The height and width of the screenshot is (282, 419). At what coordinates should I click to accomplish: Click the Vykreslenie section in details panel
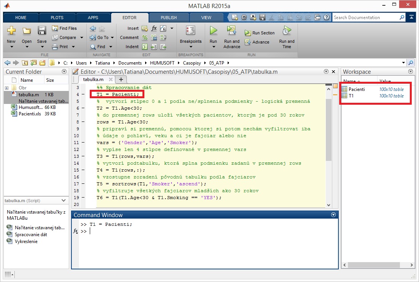(26, 241)
